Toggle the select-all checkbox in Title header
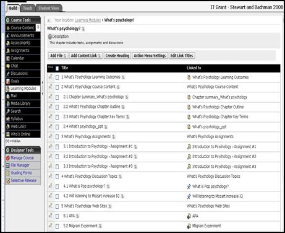Image resolution: width=285 pixels, height=233 pixels. click(57, 68)
